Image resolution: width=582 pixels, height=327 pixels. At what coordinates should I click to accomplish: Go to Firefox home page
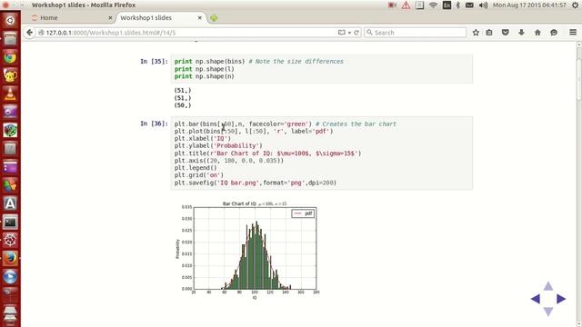[537, 33]
